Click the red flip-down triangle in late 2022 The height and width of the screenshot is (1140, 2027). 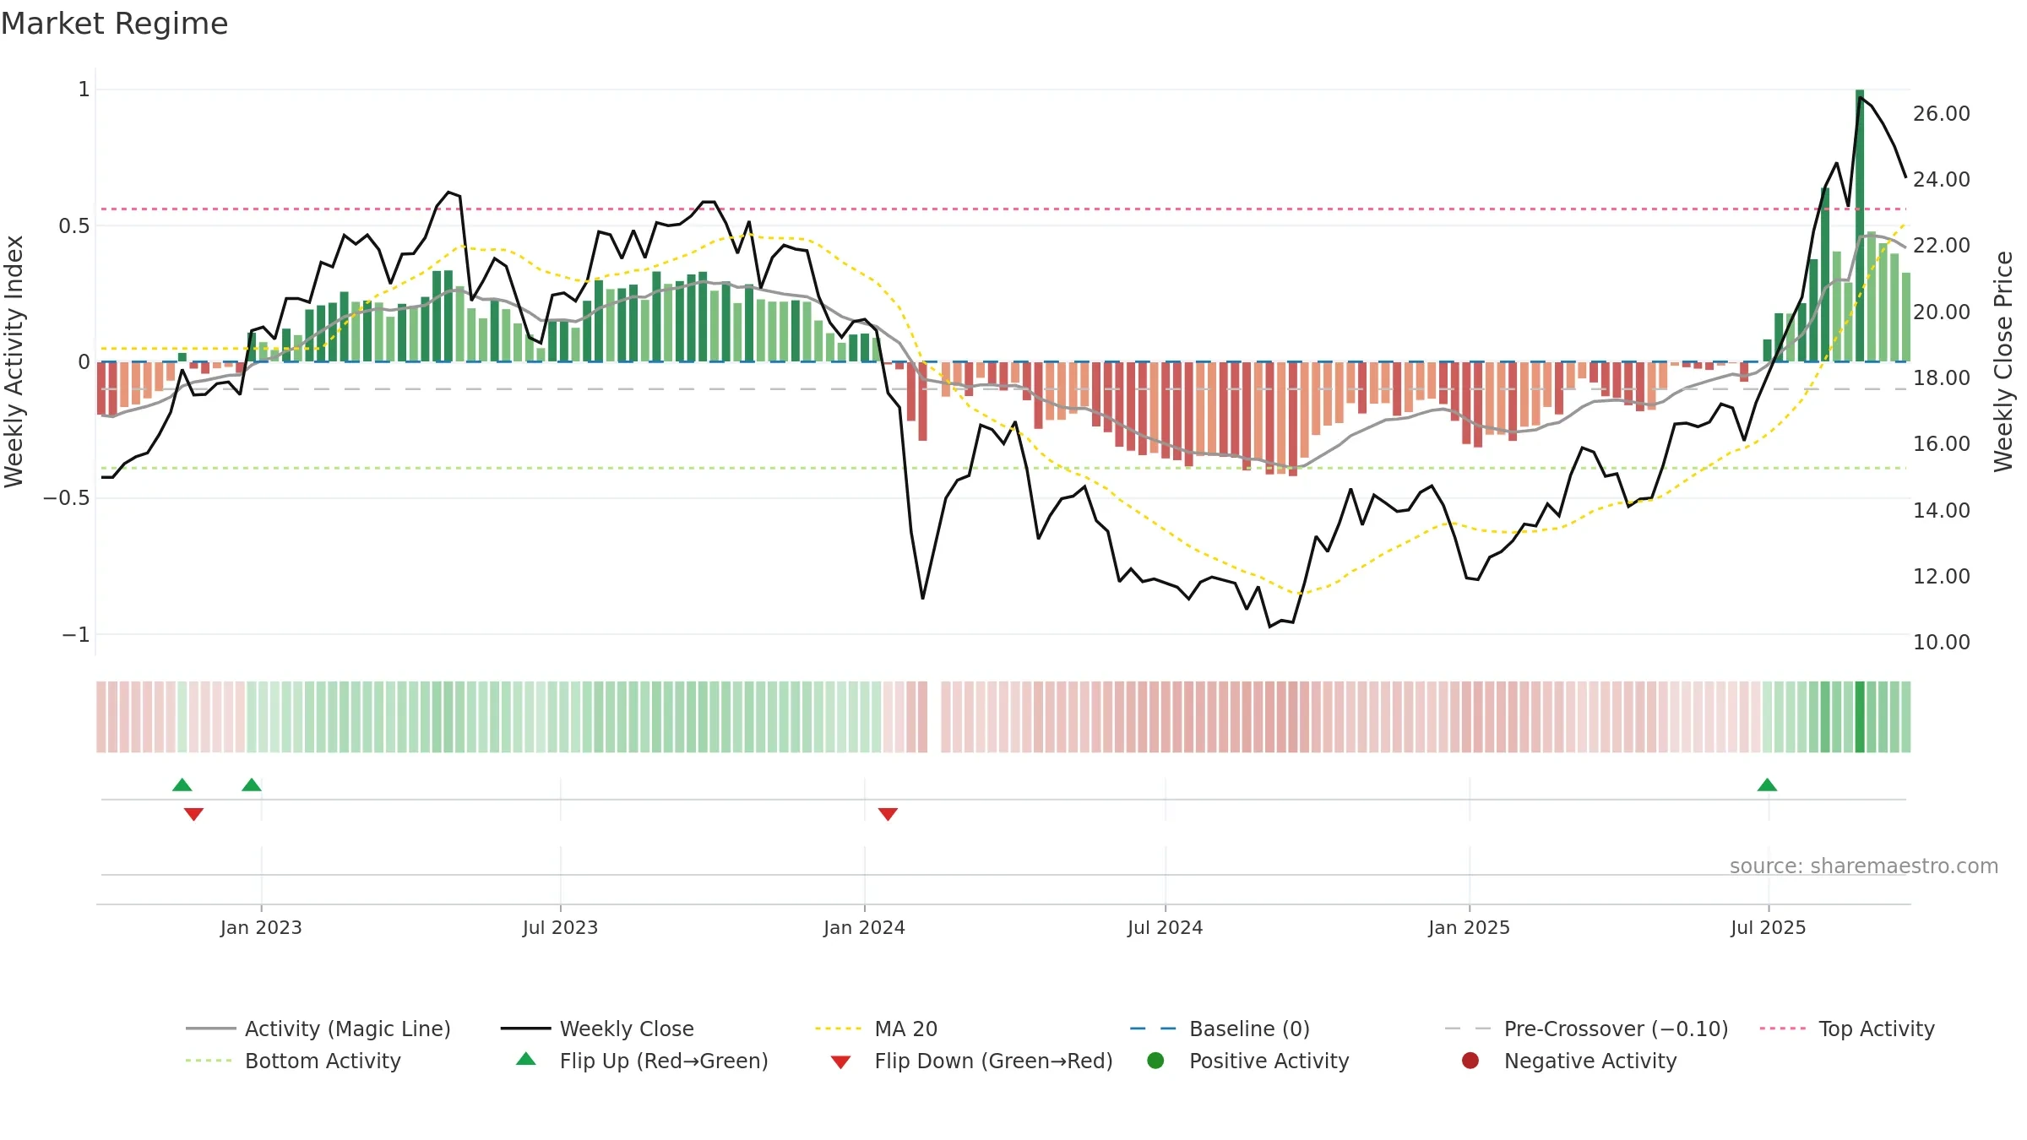193,814
